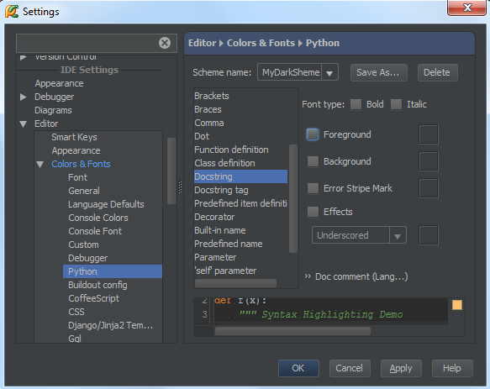Open the Background color swatch
Image resolution: width=490 pixels, height=389 pixels.
(428, 161)
